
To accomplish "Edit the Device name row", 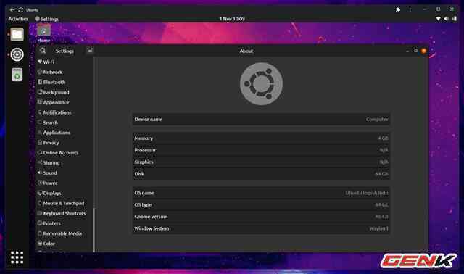I will point(261,120).
